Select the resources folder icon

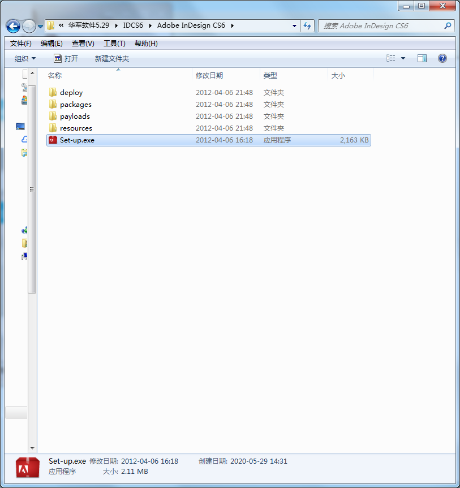coord(53,128)
